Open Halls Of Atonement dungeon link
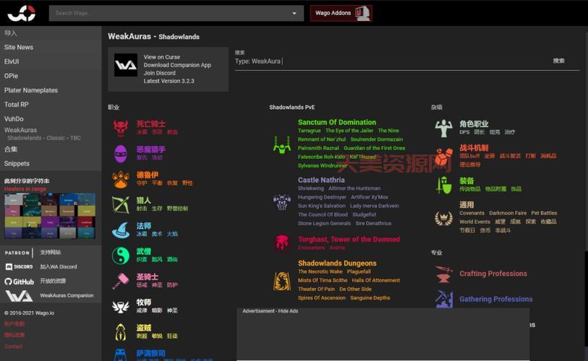The image size is (588, 361). pos(376,280)
